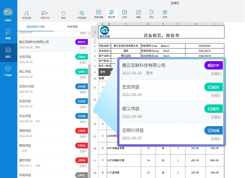Select column C header in the sheet
This screenshot has width=245, height=178.
(126, 24)
